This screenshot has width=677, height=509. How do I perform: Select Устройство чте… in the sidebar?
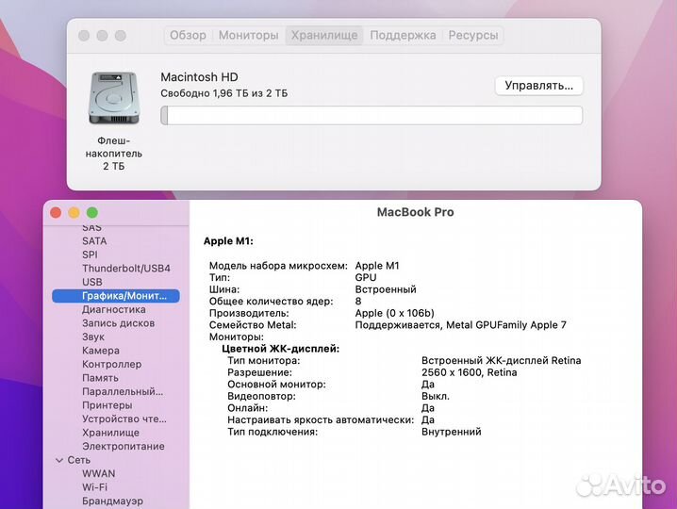click(124, 419)
